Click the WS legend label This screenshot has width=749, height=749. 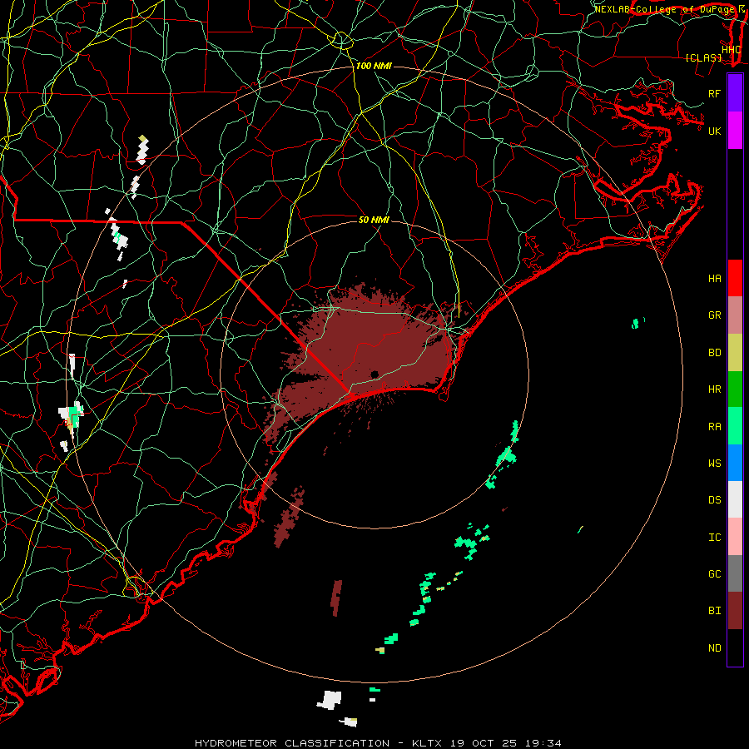point(714,464)
